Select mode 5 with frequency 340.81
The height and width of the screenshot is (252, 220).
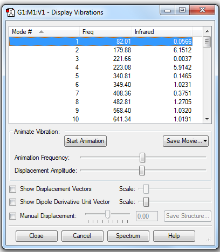pyautogui.click(x=101, y=76)
